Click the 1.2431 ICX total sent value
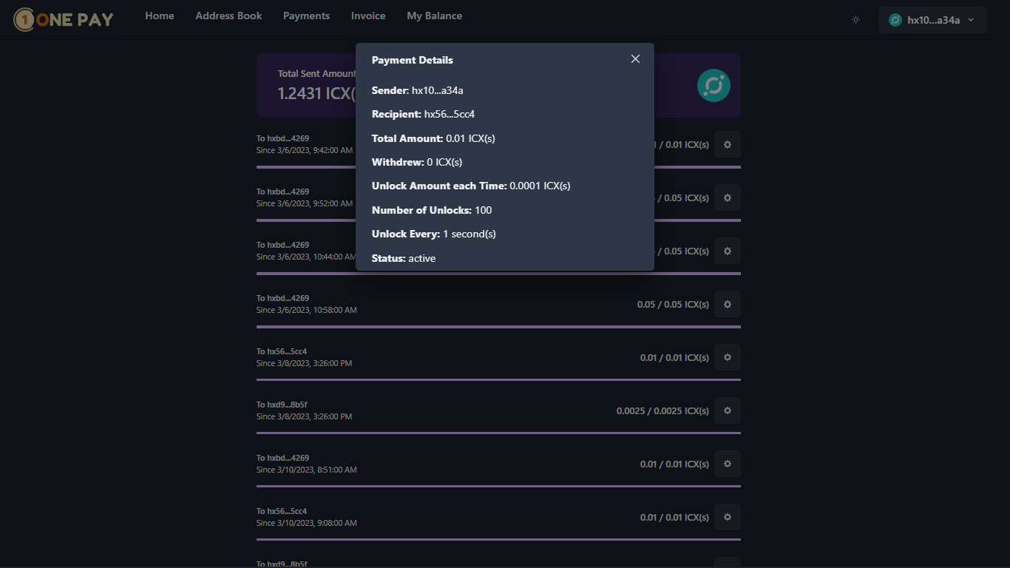Screen dimensions: 1010x568 point(316,93)
